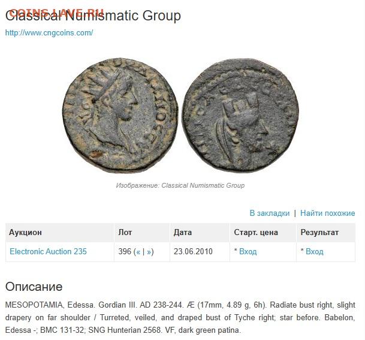Click the Classical Numismatic Group heading
Image resolution: width=365 pixels, height=340 pixels.
tap(93, 16)
